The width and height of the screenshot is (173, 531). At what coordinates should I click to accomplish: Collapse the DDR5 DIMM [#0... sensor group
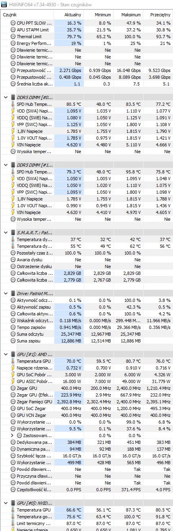5,97
